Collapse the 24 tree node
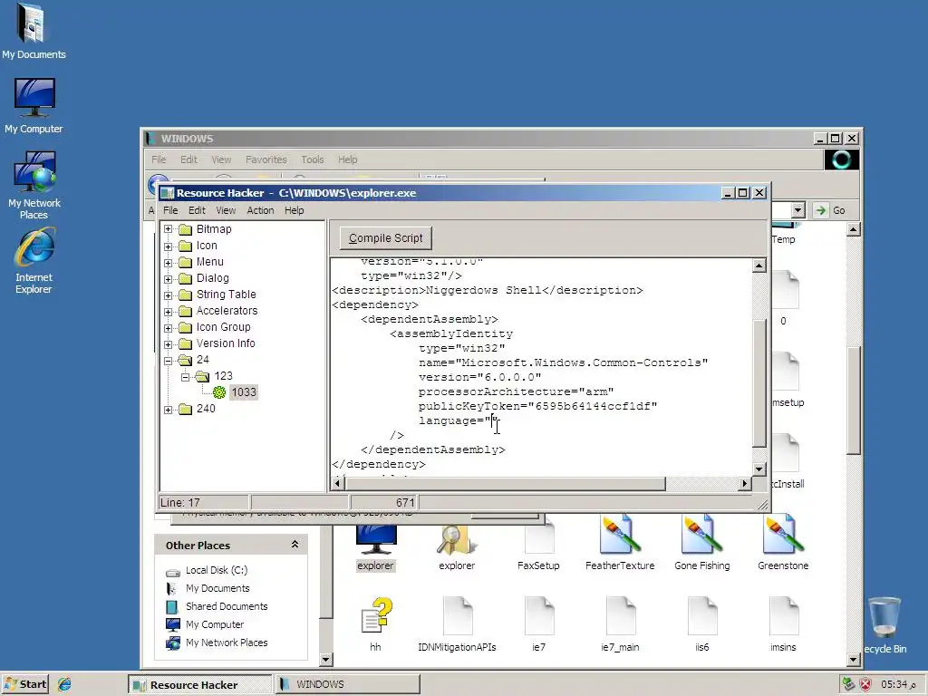The height and width of the screenshot is (696, 928). tap(168, 360)
